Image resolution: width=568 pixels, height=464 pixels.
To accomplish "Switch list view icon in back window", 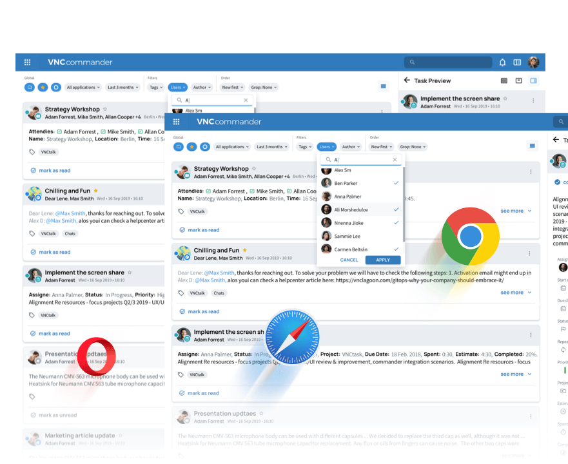I will pyautogui.click(x=383, y=86).
